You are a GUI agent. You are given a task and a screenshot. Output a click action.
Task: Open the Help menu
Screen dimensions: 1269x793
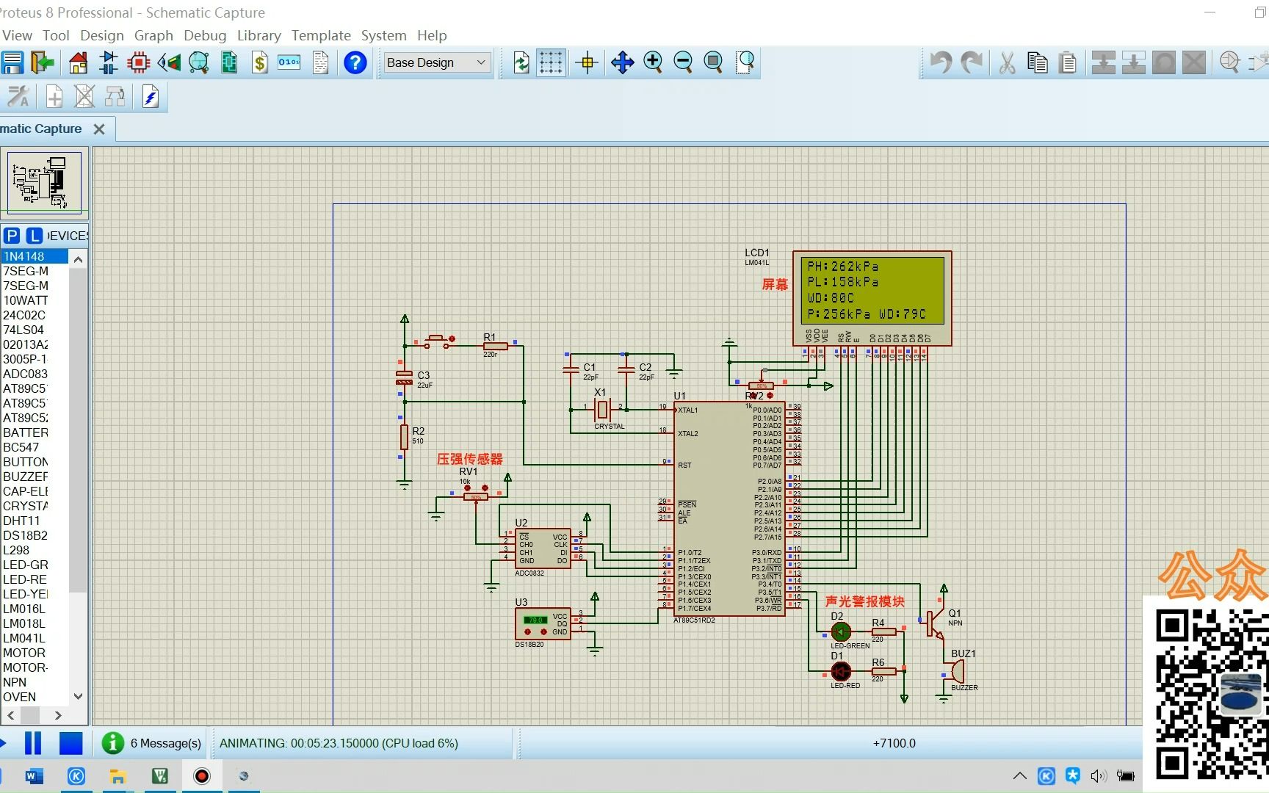tap(432, 35)
